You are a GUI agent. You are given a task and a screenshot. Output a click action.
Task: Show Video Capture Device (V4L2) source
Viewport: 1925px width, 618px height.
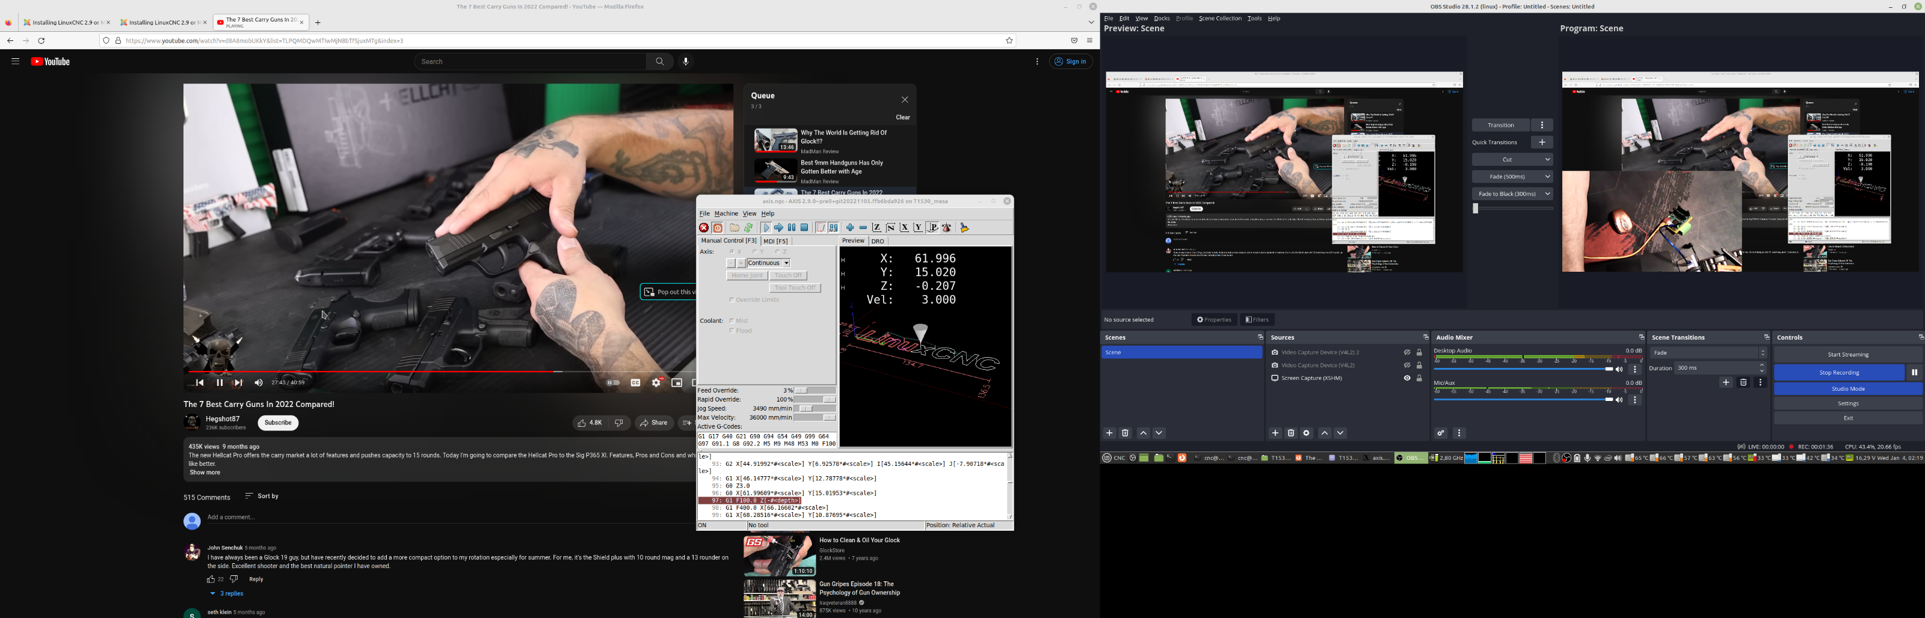[x=1406, y=365]
